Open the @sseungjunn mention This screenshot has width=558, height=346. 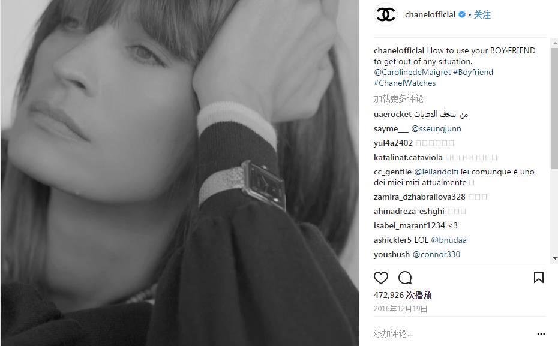click(x=436, y=129)
